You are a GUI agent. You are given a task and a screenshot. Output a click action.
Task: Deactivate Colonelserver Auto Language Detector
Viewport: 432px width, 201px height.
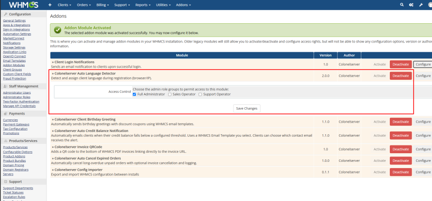point(401,76)
